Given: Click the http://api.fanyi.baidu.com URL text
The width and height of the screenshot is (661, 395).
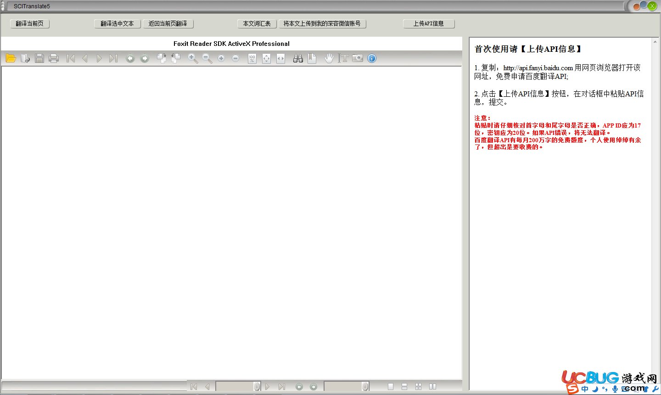Looking at the screenshot, I should (538, 68).
